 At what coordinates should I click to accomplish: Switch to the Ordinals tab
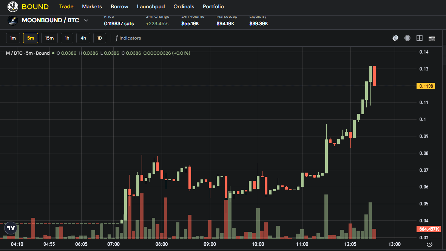click(184, 6)
